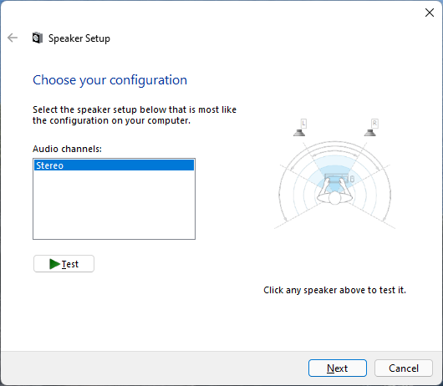
Task: Click the green play triangle on Test
Action: 54,264
